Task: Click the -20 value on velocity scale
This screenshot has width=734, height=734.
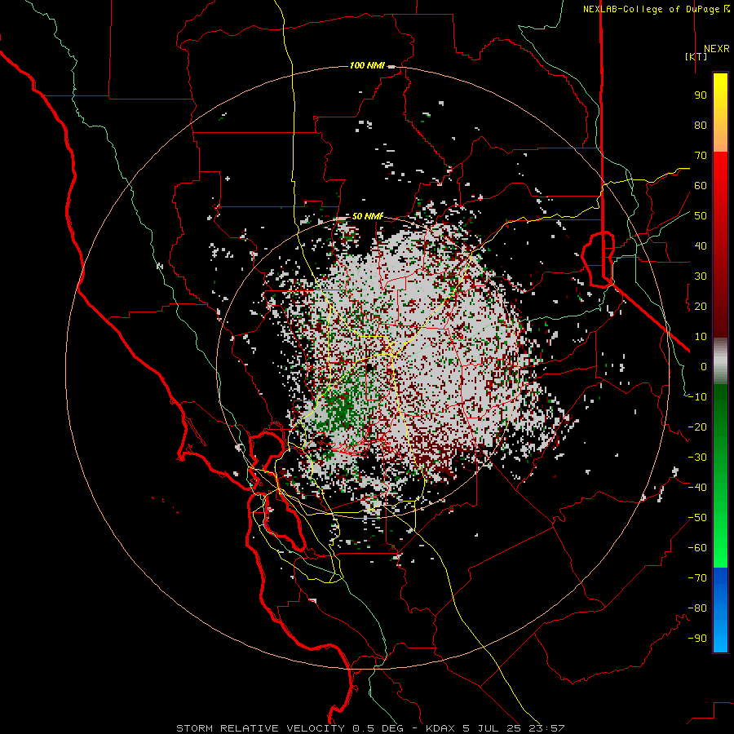Action: (697, 427)
